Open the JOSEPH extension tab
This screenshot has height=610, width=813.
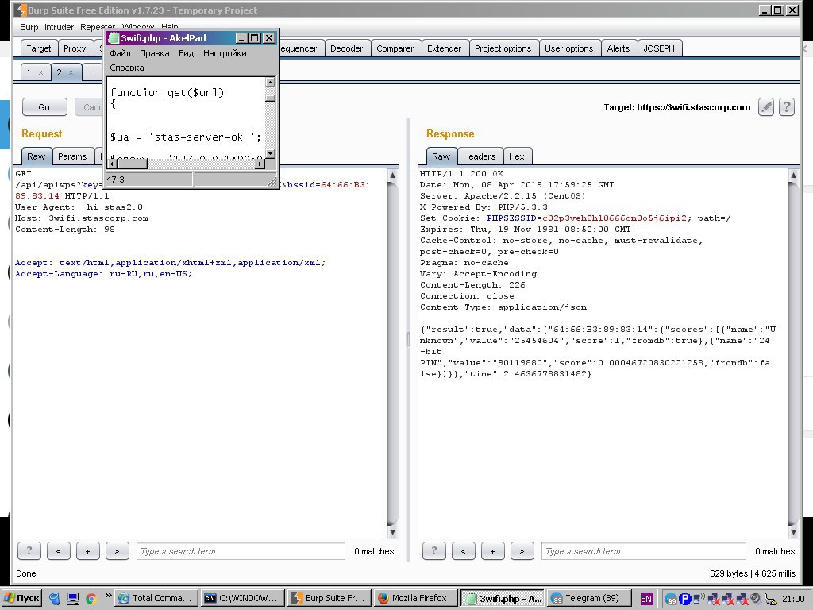pyautogui.click(x=659, y=48)
